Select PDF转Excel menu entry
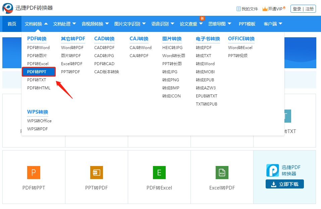The height and width of the screenshot is (209, 321). click(x=38, y=64)
